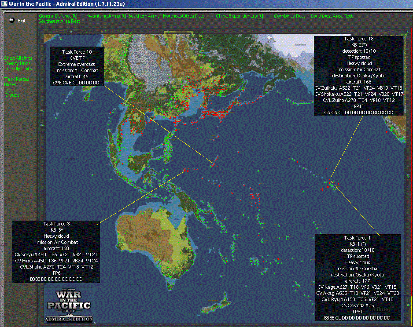Filter map to Task Forces
Screen dimensions: 413x327
[x=17, y=79]
